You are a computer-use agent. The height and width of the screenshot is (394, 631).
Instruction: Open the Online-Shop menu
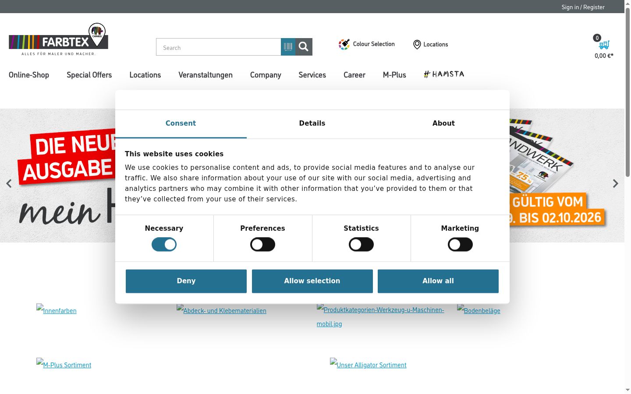tap(29, 75)
